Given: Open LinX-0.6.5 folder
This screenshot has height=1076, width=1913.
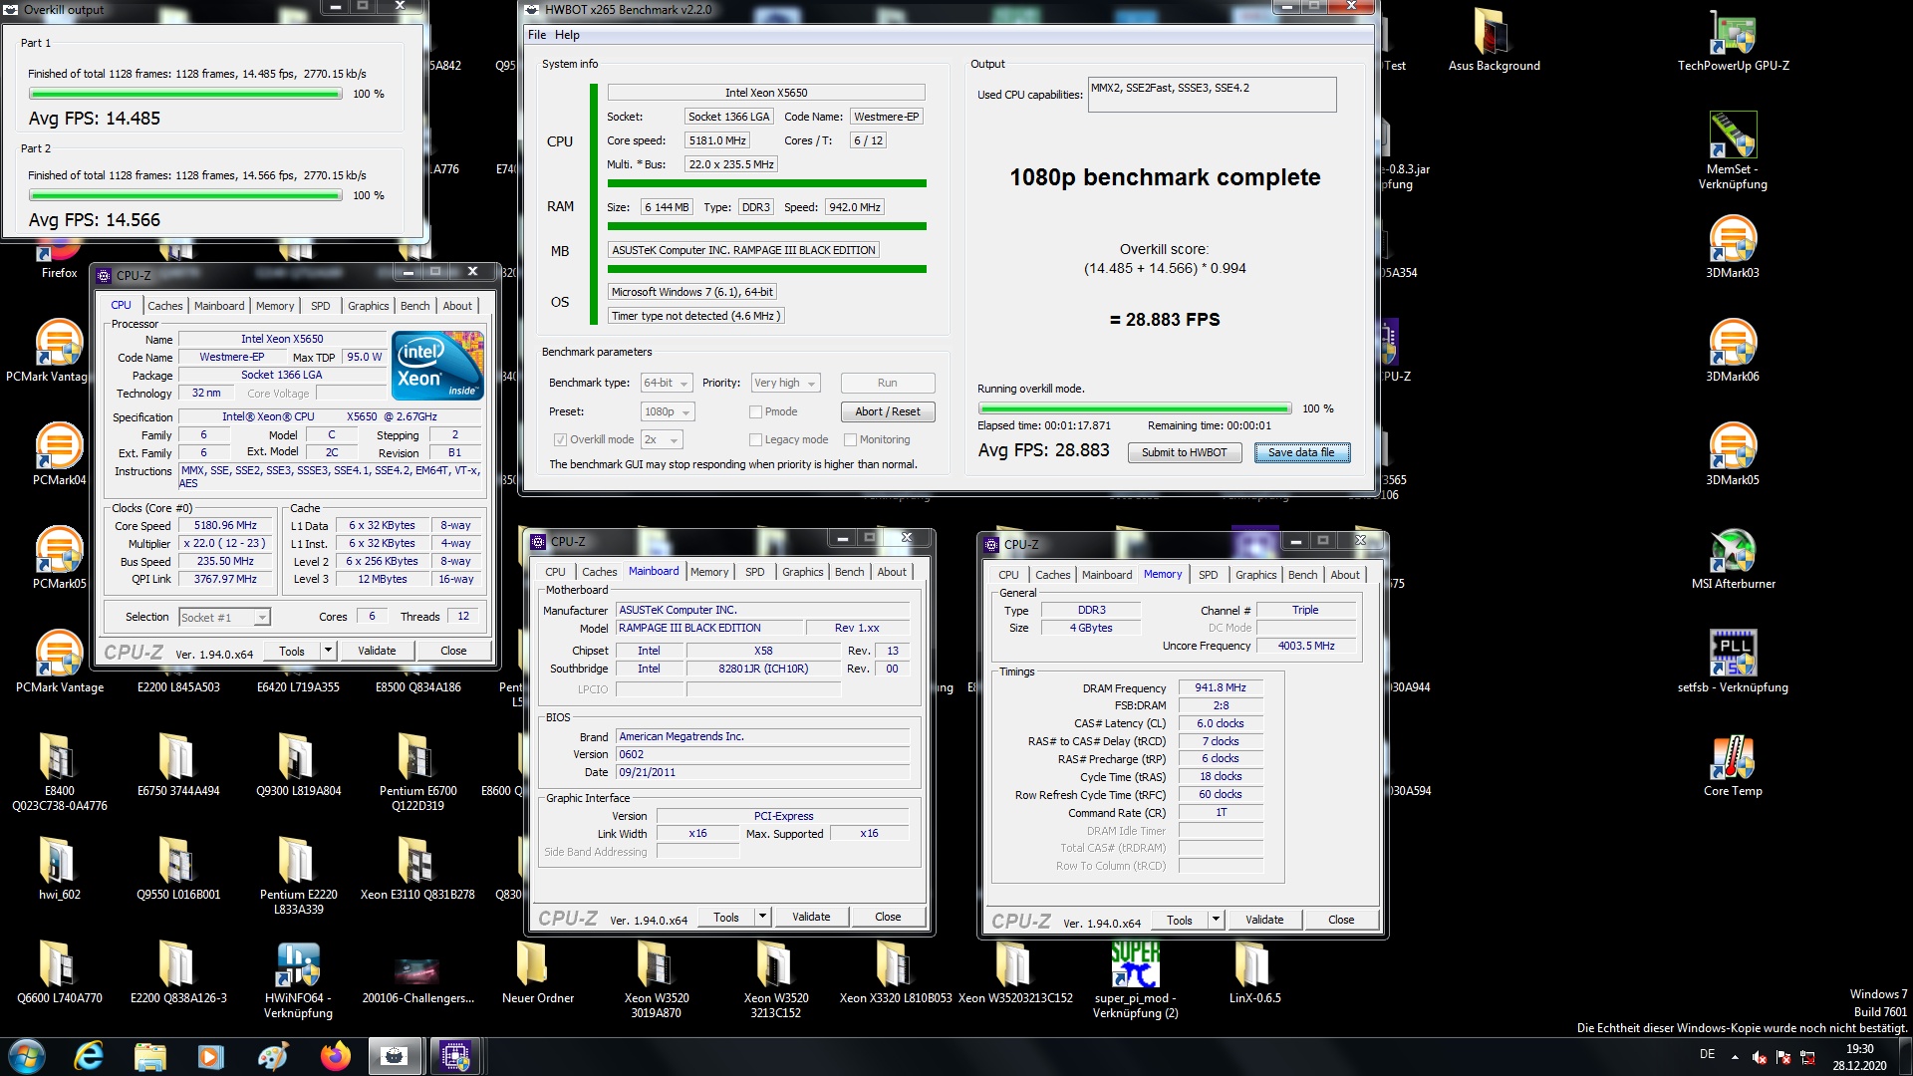Looking at the screenshot, I should (1254, 972).
